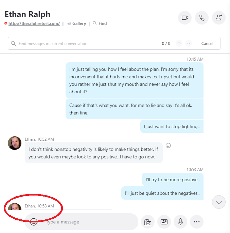The height and width of the screenshot is (233, 230).
Task: Open more options ellipsis button
Action: (x=197, y=222)
